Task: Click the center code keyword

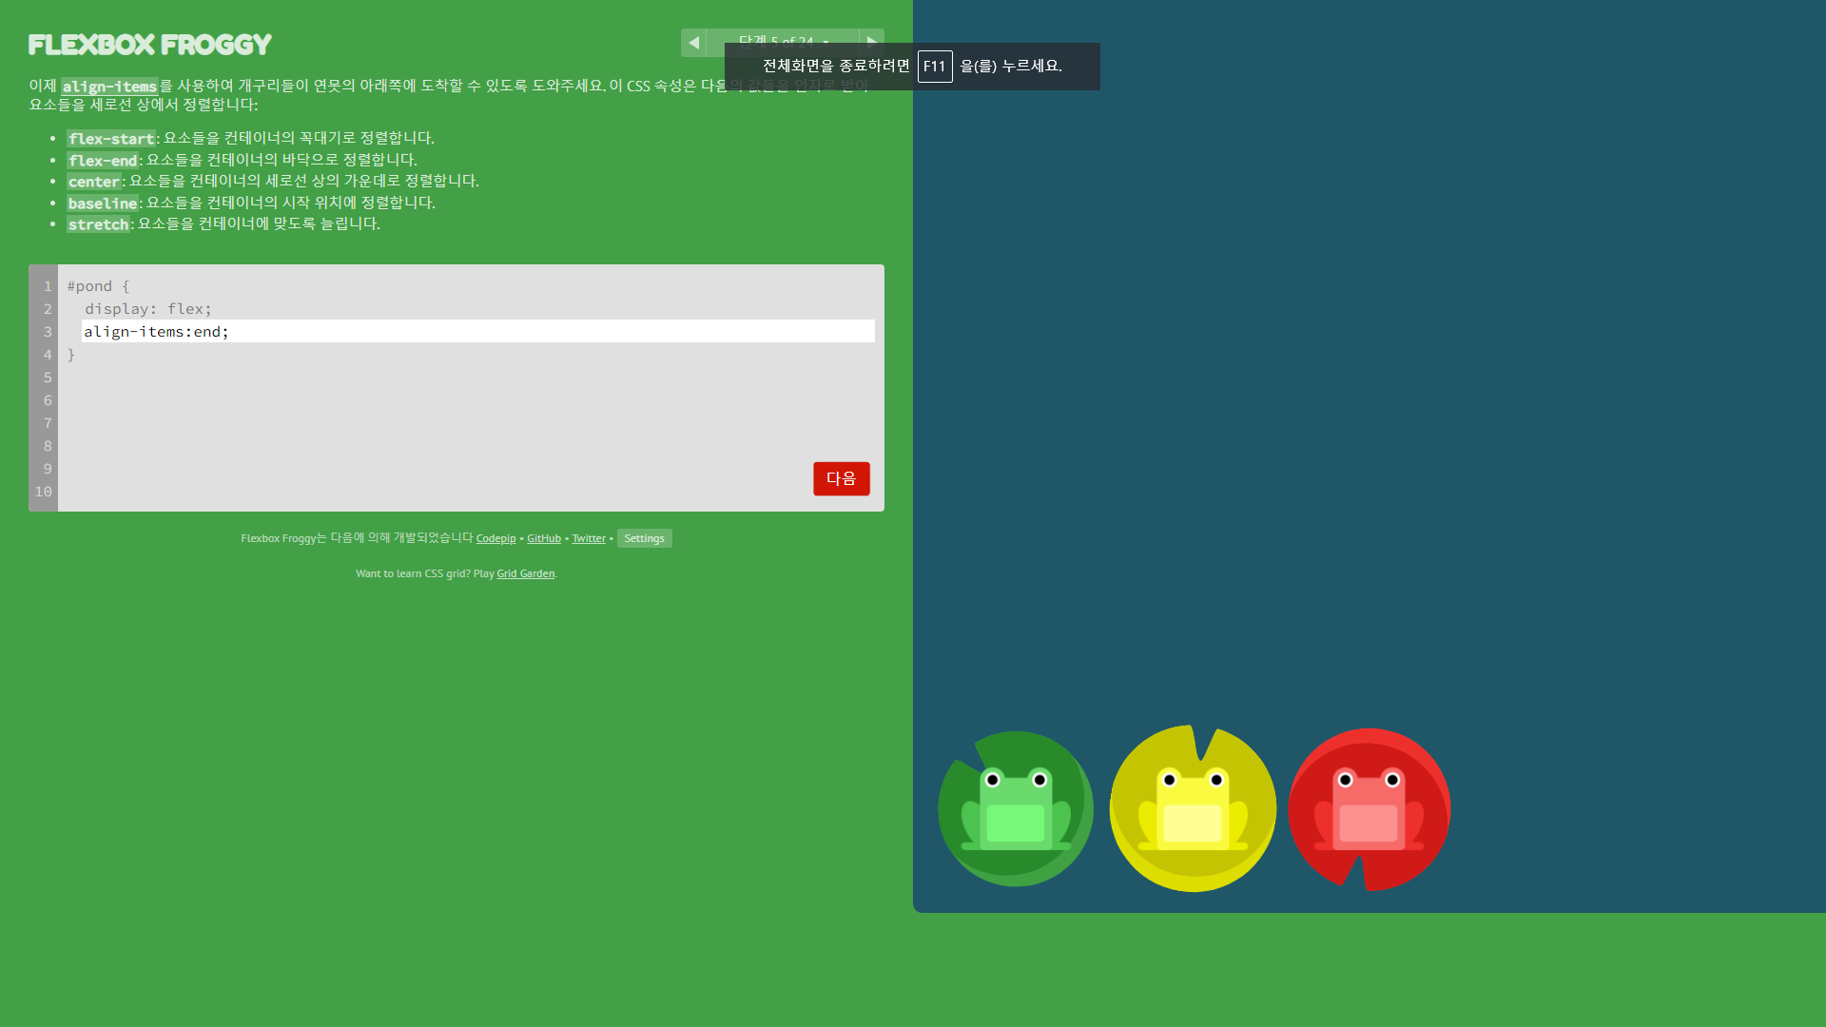Action: pos(94,182)
